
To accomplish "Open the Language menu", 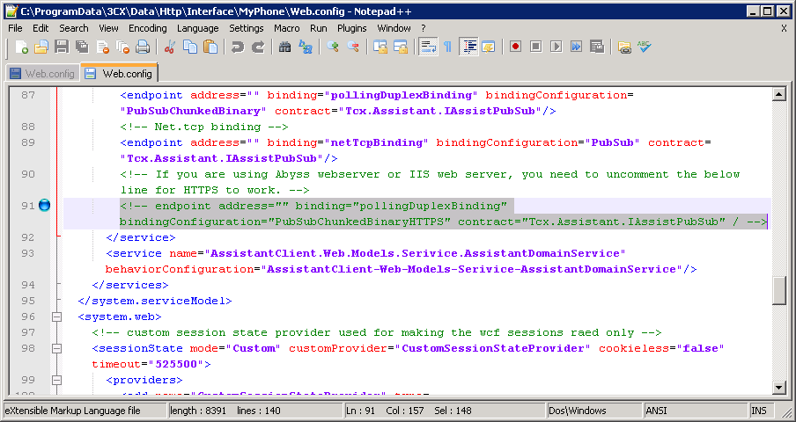I will [x=198, y=28].
